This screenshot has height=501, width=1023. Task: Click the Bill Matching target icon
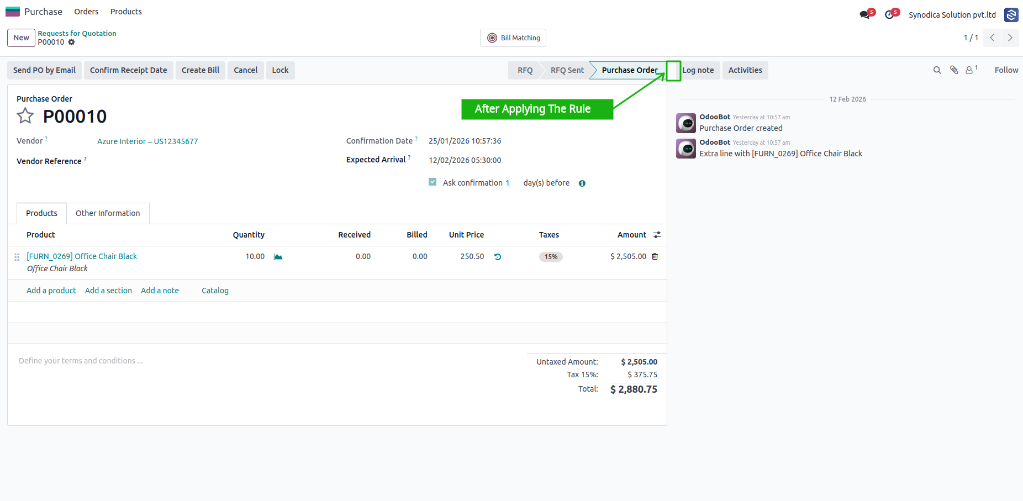492,38
